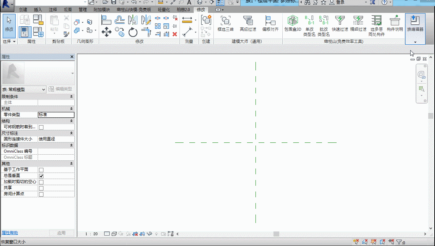This screenshot has width=435, height=246.
Task: Open the 视图 ribbon tab
Action: point(68,10)
